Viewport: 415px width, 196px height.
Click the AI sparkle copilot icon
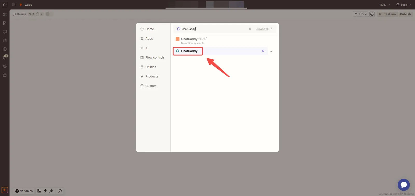tap(5, 190)
